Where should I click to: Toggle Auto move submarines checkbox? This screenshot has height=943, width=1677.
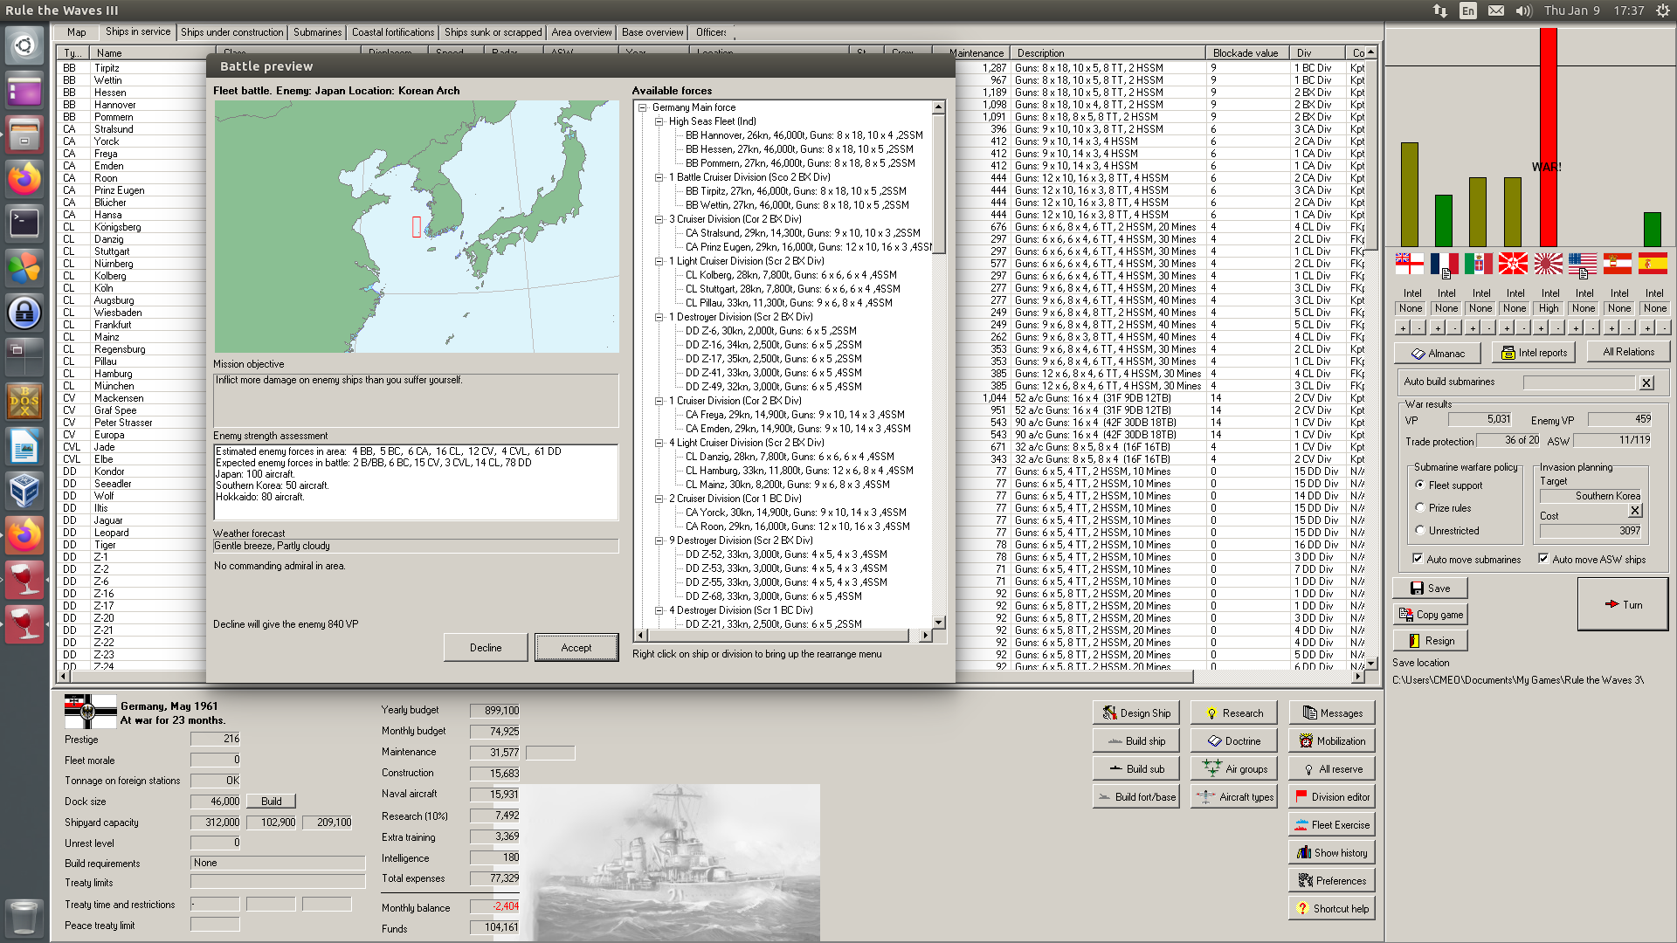coord(1418,559)
